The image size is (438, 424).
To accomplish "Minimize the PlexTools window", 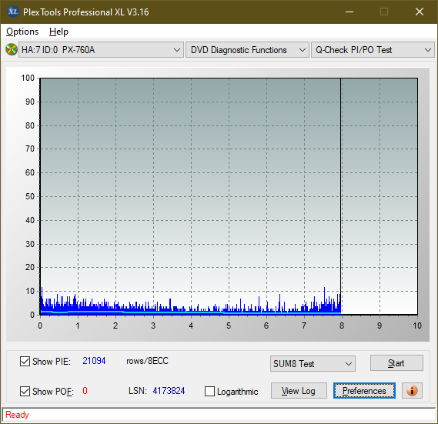I will click(349, 12).
